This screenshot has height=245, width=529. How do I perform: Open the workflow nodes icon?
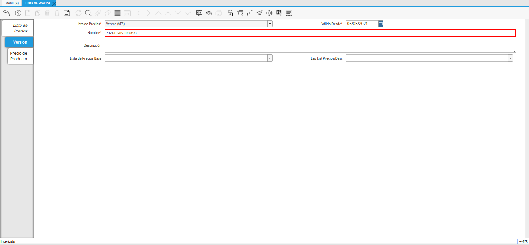(250, 13)
